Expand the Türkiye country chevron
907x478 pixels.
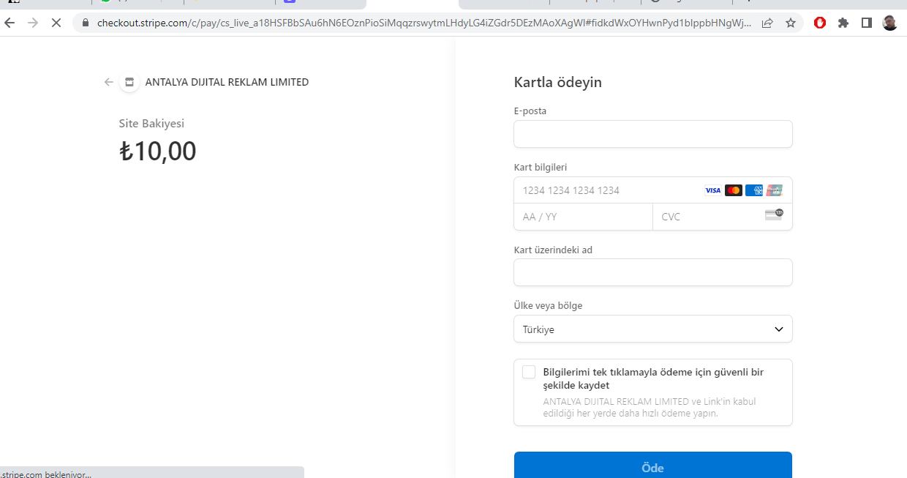(779, 329)
